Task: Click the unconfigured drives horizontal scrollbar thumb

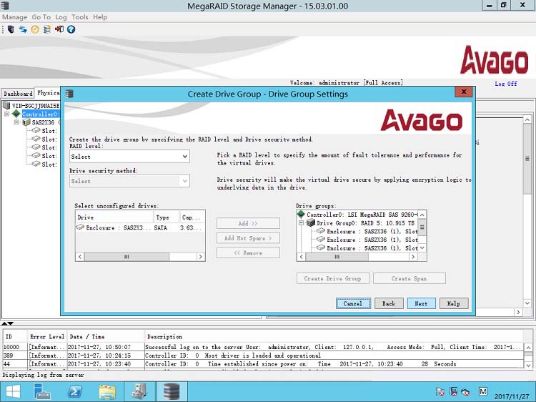Action: (126, 257)
